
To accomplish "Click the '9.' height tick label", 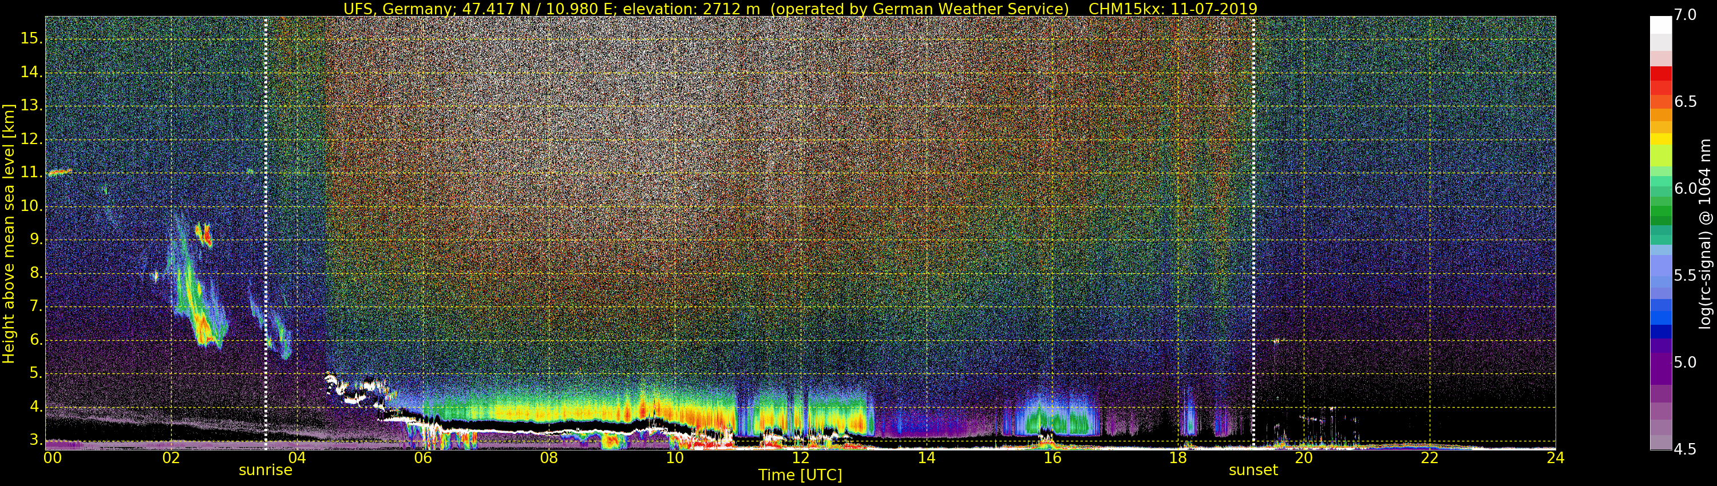I will pos(36,239).
